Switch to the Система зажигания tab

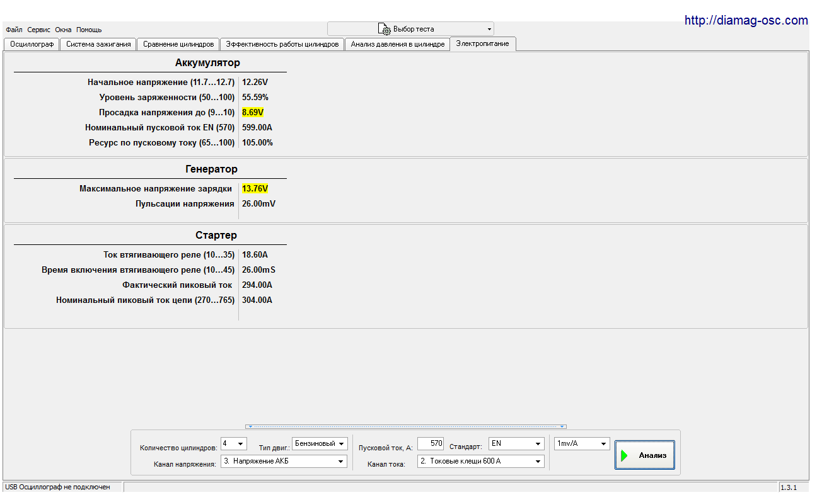click(98, 44)
